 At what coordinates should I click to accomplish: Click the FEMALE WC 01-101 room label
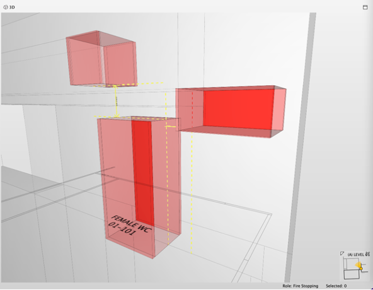[129, 225]
